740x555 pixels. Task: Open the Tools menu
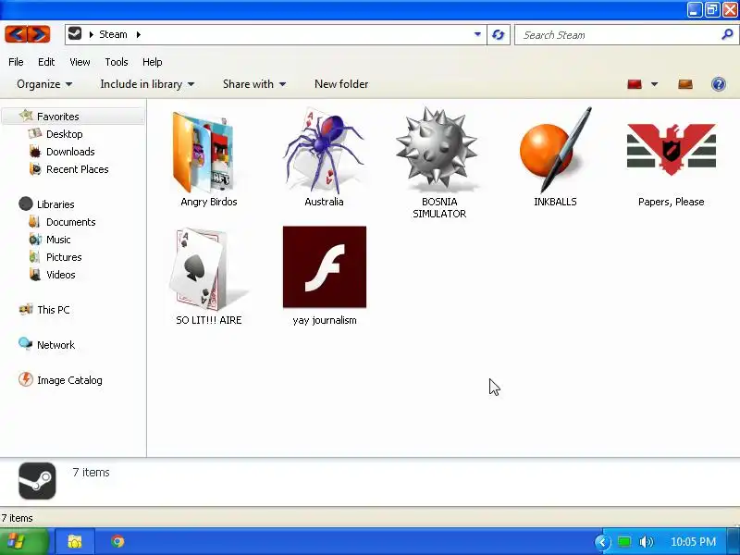(x=117, y=62)
